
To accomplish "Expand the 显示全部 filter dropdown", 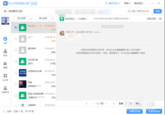I will (x=23, y=18).
